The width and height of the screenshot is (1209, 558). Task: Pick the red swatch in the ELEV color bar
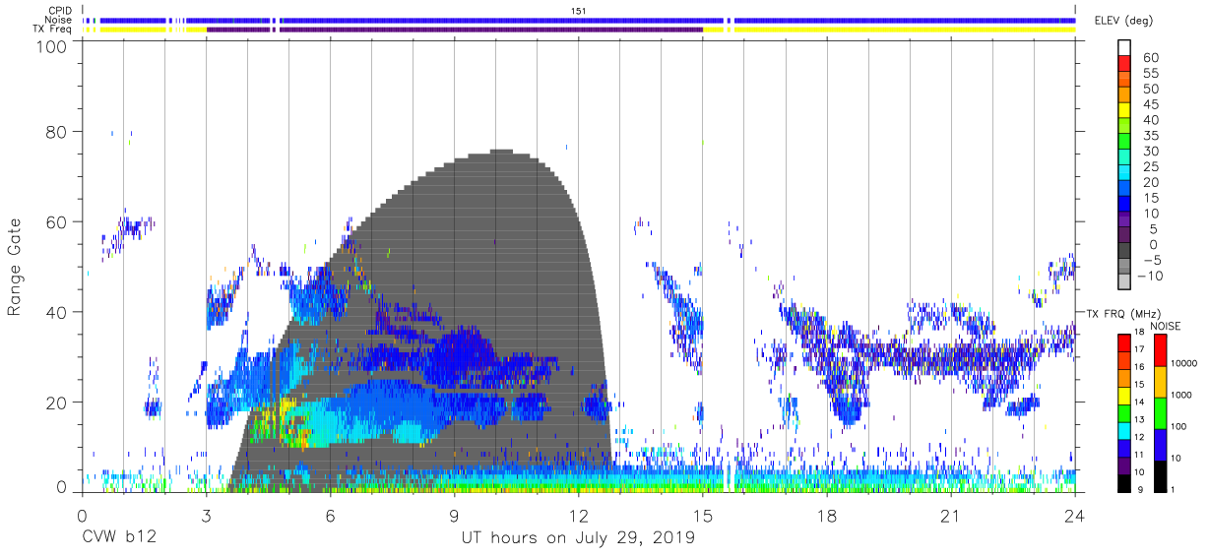click(x=1123, y=63)
